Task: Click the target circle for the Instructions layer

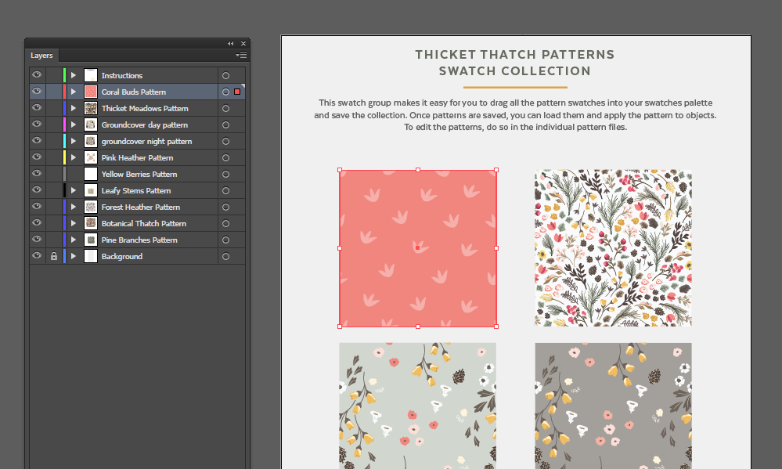Action: pos(225,75)
